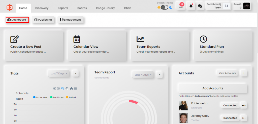The height and width of the screenshot is (124, 258).
Task: Open Standard Plan card title
Action: pyautogui.click(x=212, y=47)
